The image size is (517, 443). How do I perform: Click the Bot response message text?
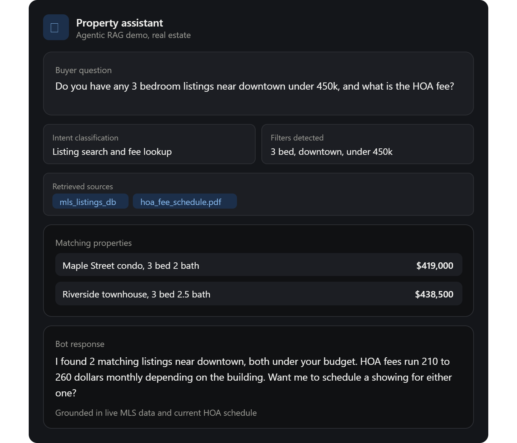(x=253, y=377)
